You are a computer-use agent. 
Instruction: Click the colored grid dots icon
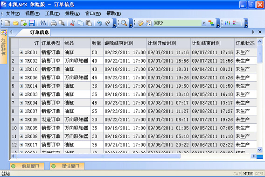[228, 23]
